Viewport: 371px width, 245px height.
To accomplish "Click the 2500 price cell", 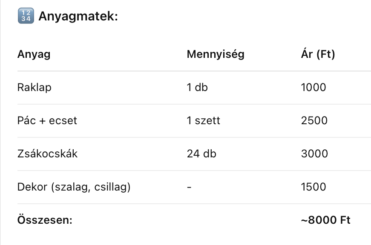I will point(314,120).
